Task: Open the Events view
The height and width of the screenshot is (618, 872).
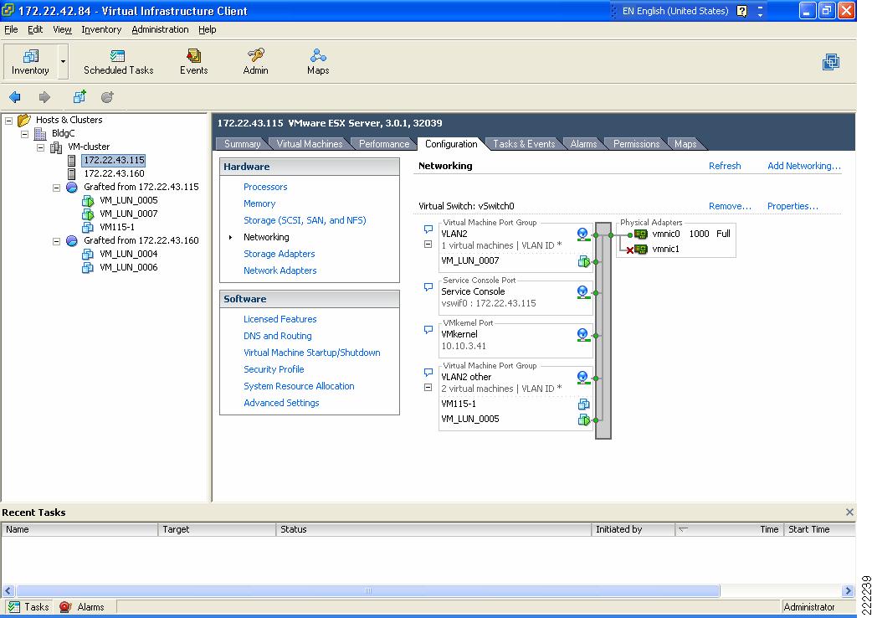Action: click(193, 62)
